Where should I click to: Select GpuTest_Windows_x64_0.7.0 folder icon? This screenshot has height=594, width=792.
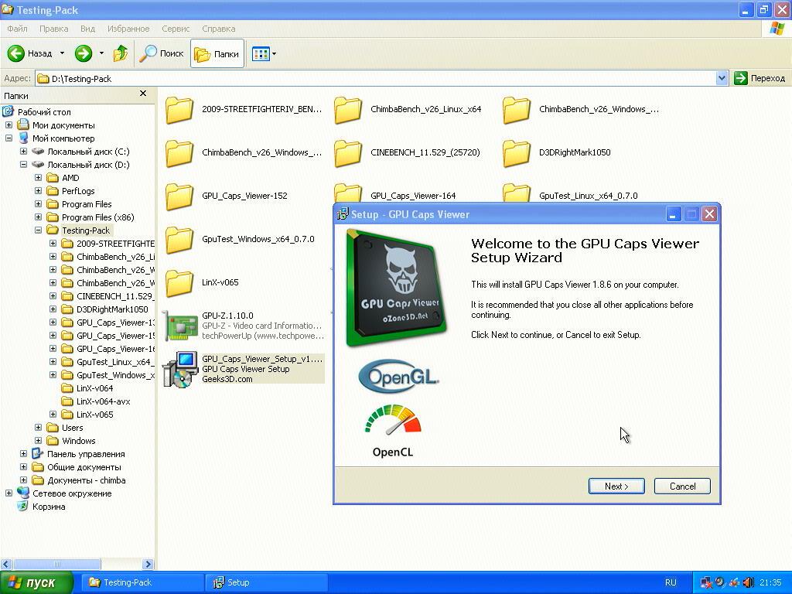pos(179,240)
